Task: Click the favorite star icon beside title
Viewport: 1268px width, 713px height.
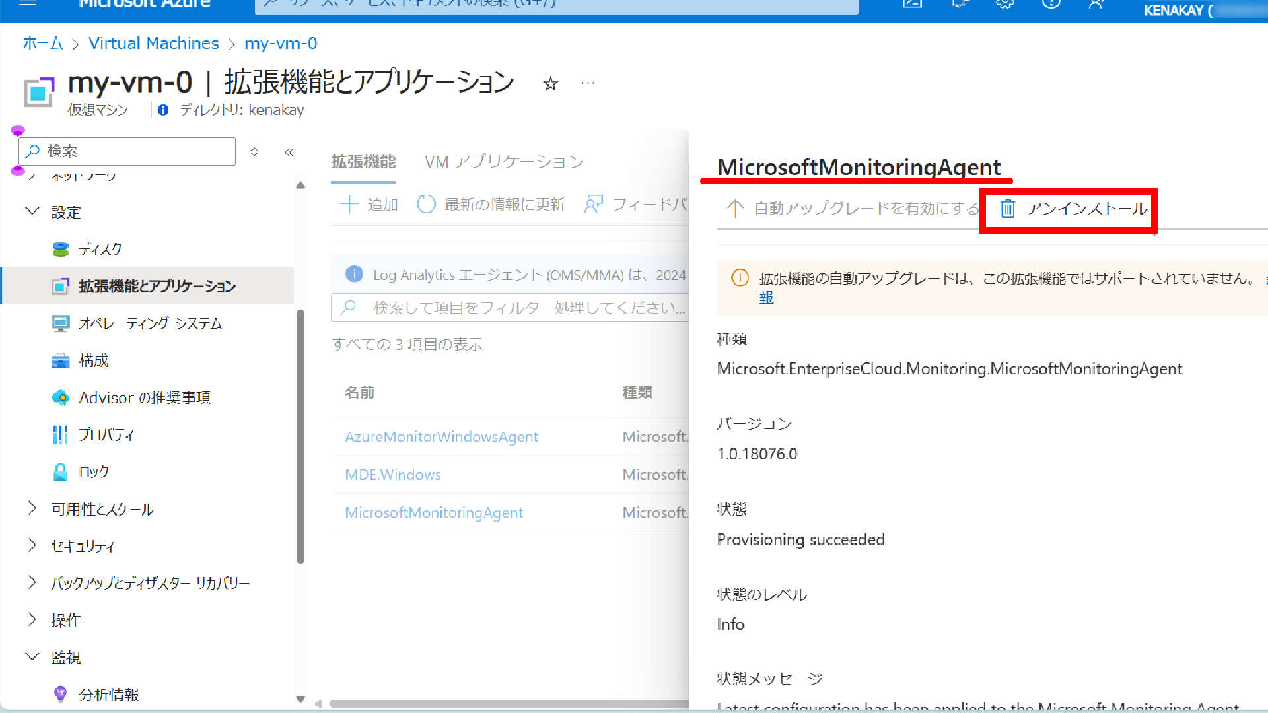Action: (550, 84)
